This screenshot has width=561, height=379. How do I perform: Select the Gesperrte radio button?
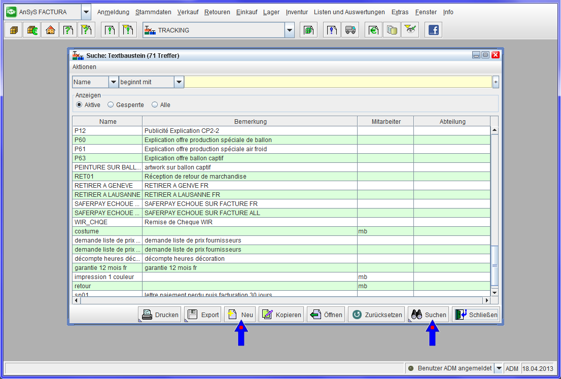pyautogui.click(x=111, y=105)
